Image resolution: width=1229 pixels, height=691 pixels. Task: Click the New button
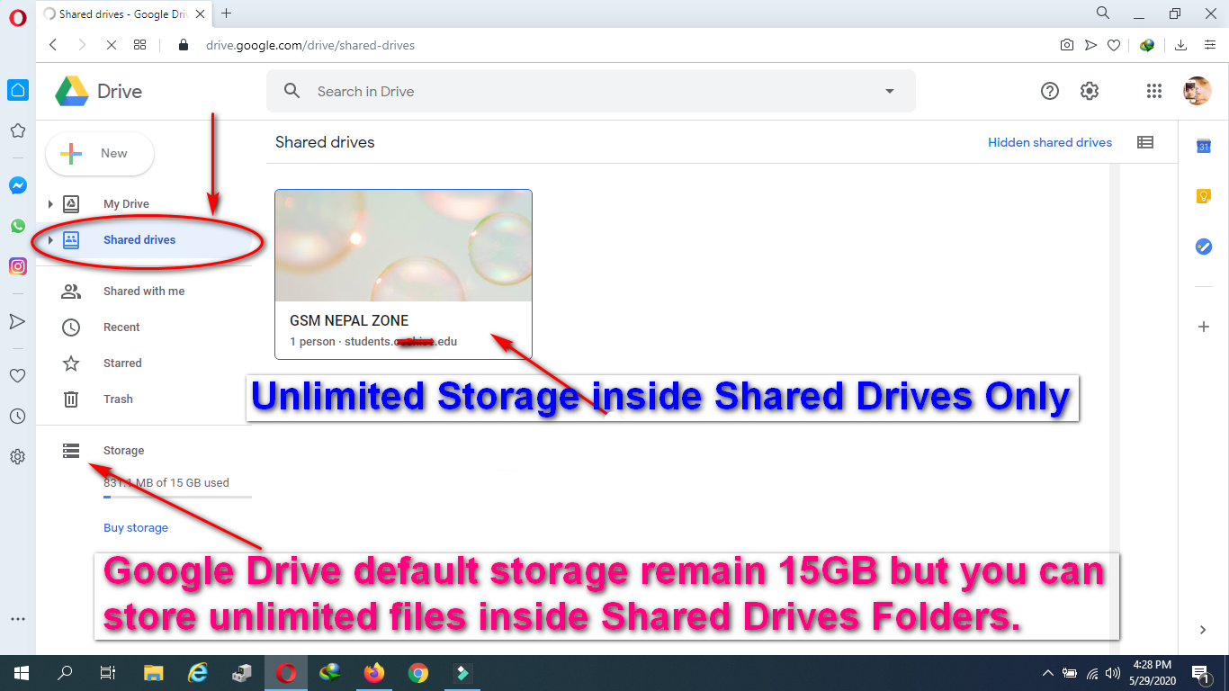(x=100, y=154)
